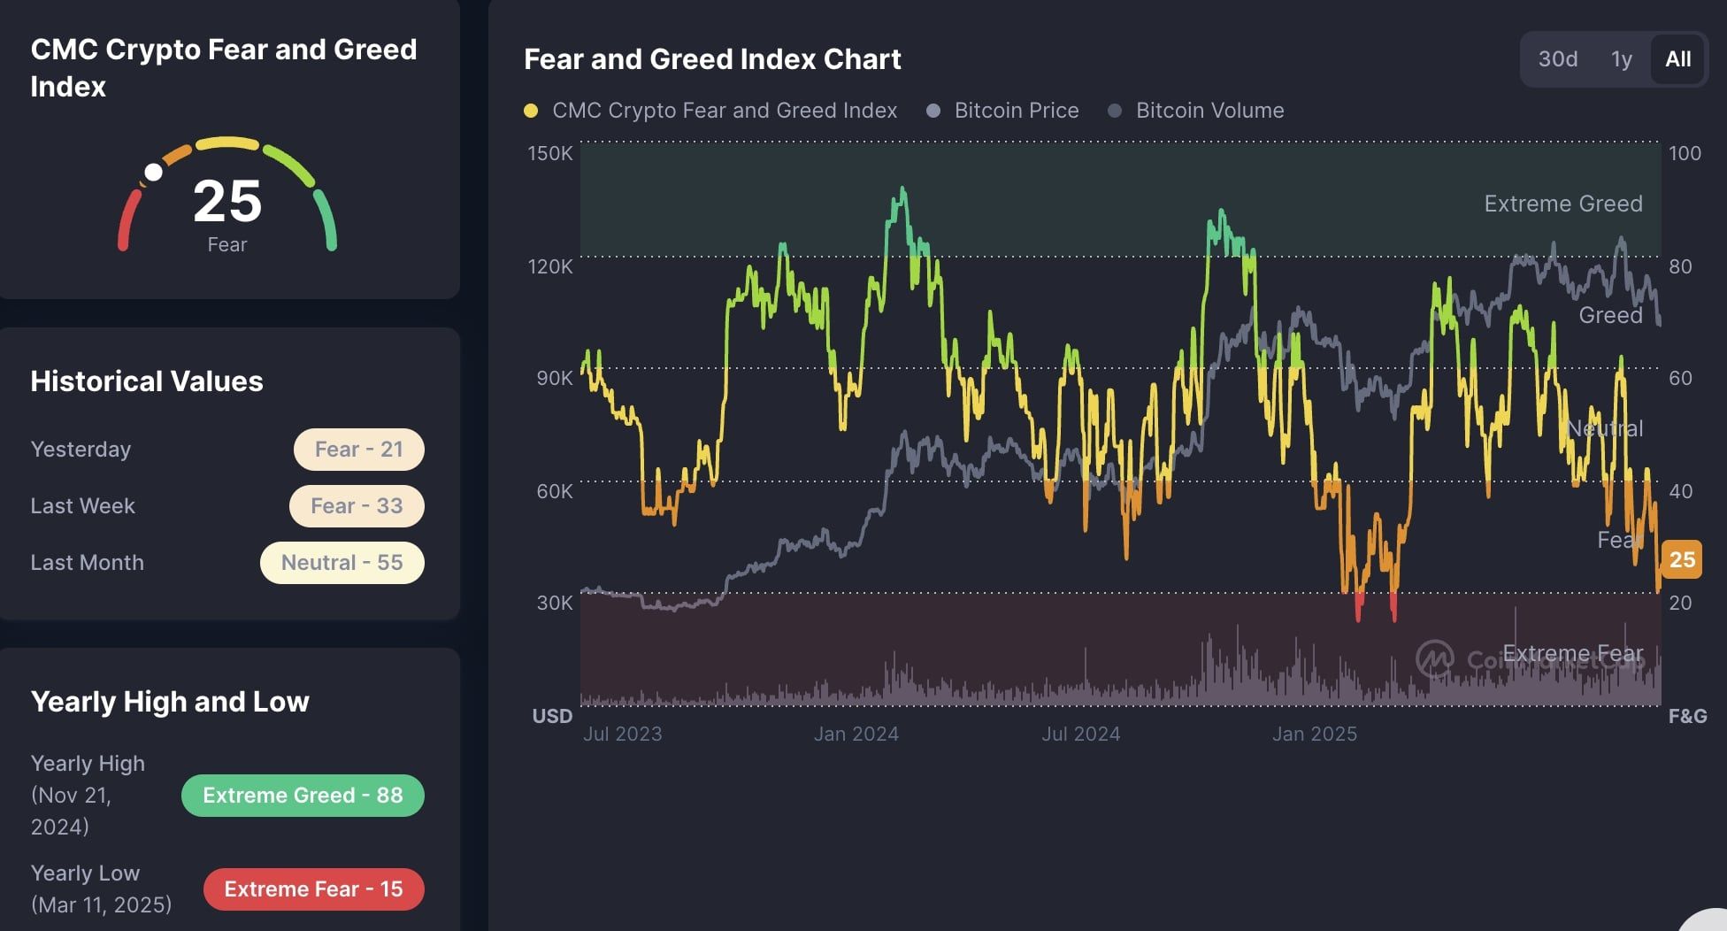Click the Yearly High and Low heading
1727x931 pixels.
click(170, 702)
